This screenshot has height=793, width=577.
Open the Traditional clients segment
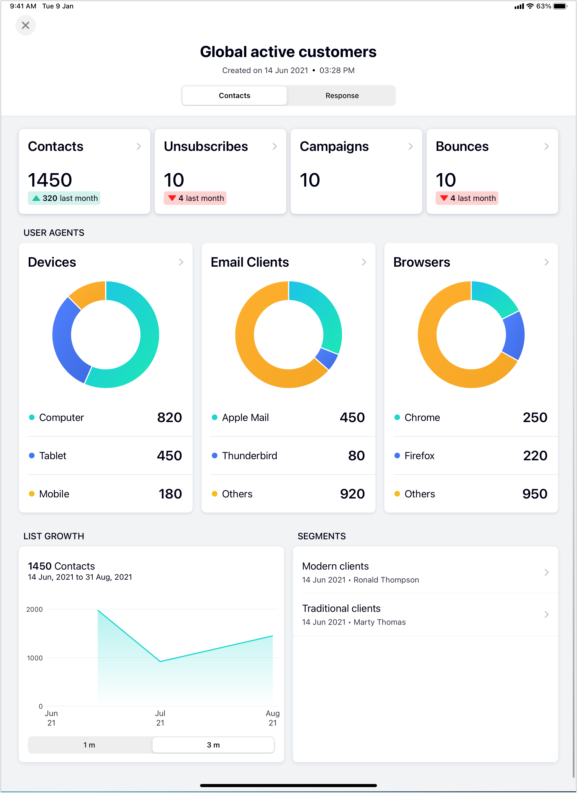pos(425,614)
